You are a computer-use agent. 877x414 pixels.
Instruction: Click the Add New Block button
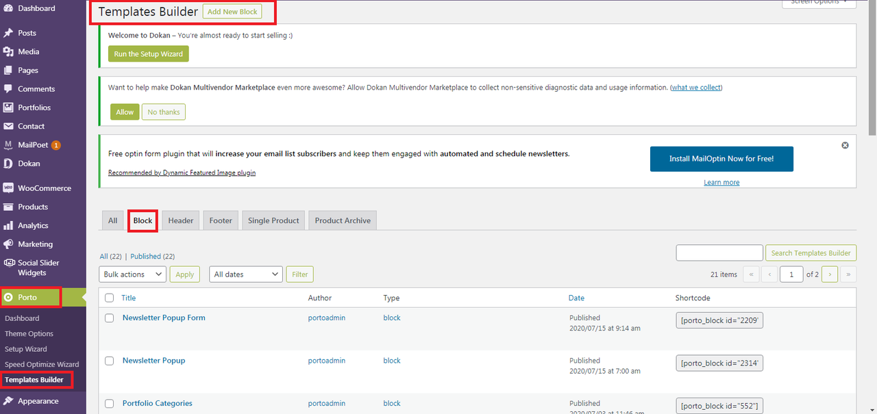pos(232,12)
